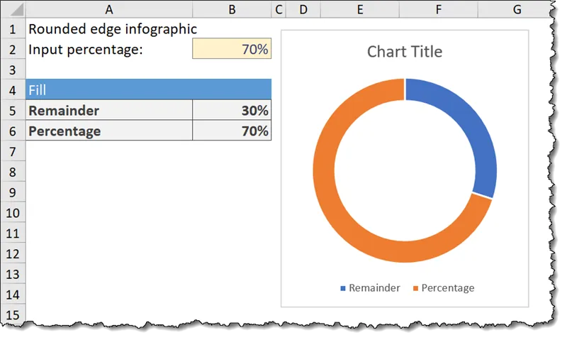Select the 'Remainder' label cell in the table
This screenshot has width=567, height=340.
(x=108, y=110)
